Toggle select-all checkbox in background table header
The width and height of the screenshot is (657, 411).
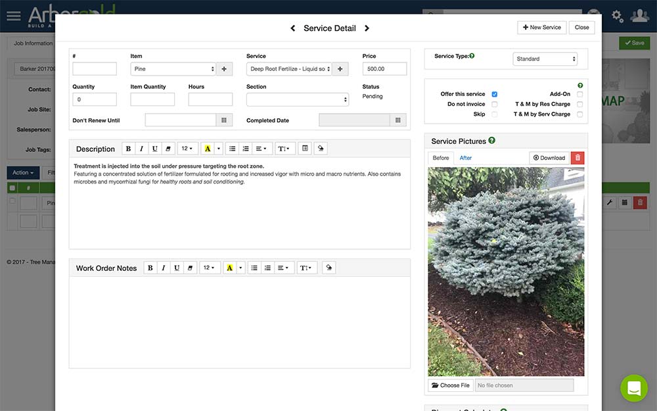click(12, 188)
